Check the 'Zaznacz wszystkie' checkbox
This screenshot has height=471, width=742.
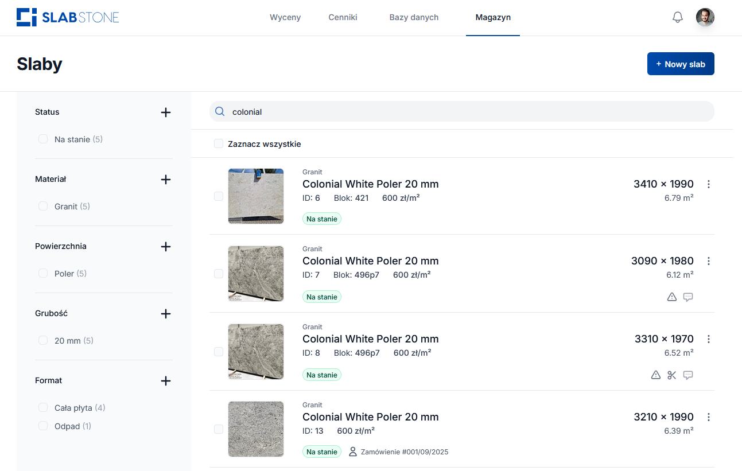click(219, 144)
